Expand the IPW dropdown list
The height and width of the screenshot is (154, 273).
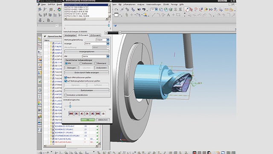tap(96, 56)
